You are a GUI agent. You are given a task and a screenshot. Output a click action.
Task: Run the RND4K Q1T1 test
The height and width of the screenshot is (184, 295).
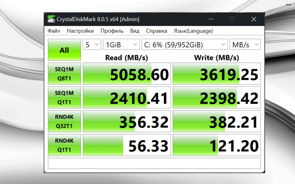pyautogui.click(x=64, y=145)
